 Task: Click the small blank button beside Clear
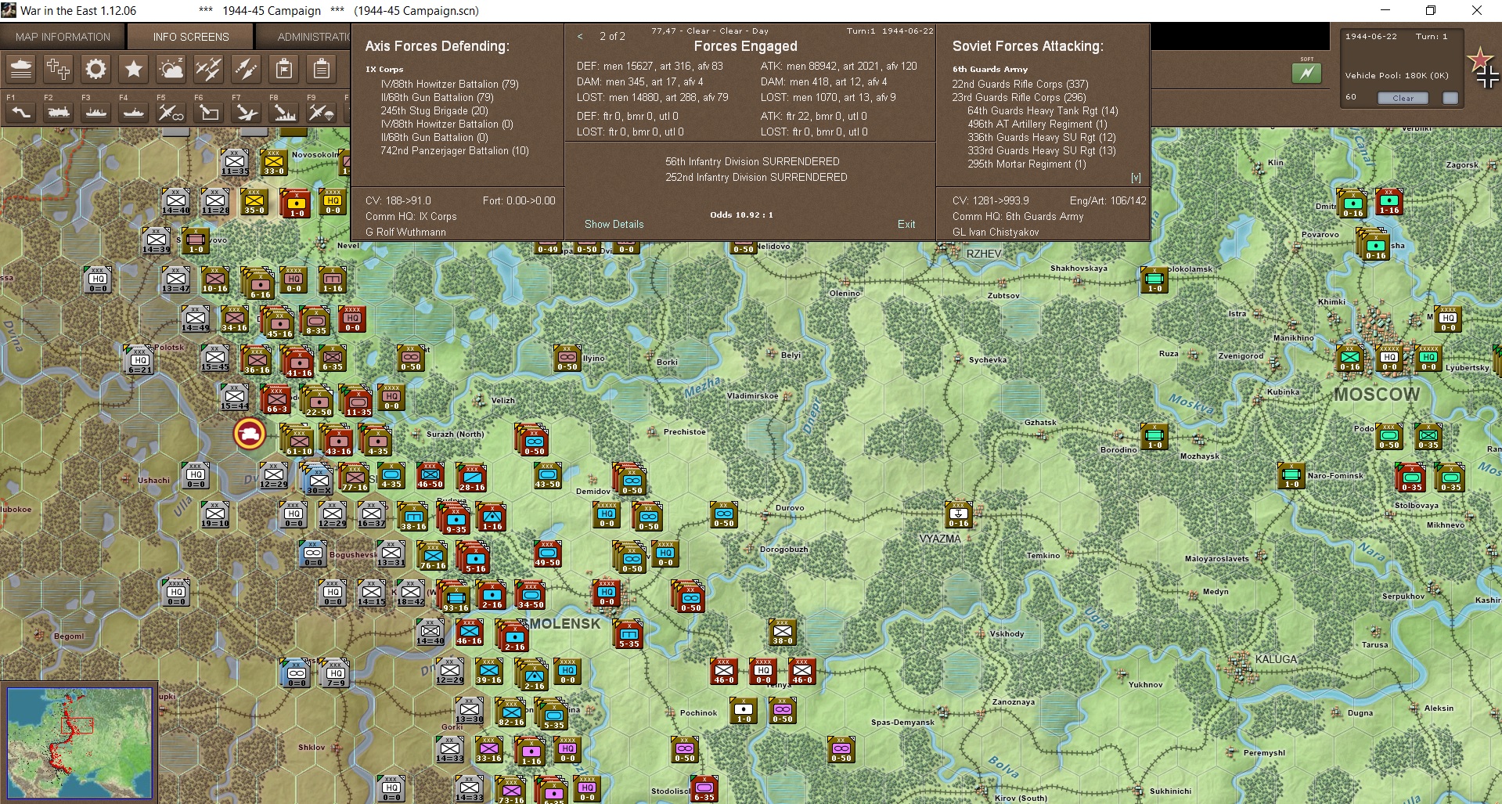(x=1450, y=98)
